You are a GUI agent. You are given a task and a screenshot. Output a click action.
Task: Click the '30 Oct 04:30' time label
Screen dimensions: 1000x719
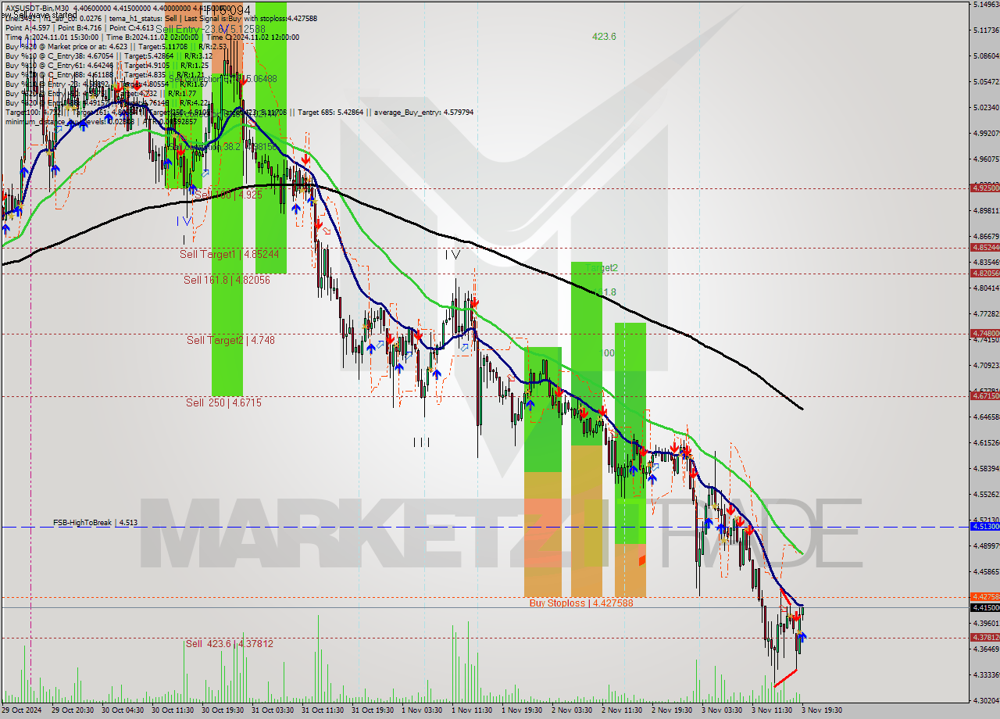point(122,710)
